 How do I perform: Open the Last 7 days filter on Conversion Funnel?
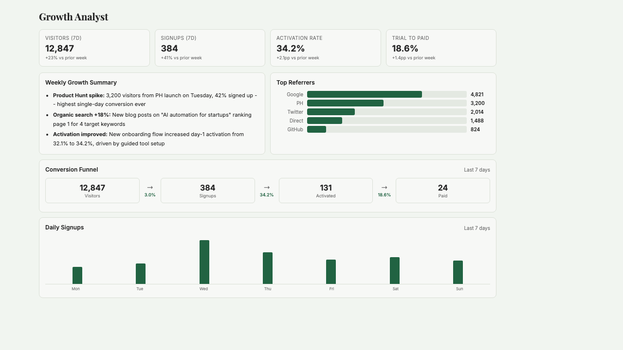[476, 170]
